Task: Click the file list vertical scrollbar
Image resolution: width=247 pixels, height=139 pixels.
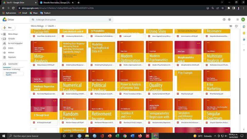Action: click(x=240, y=96)
